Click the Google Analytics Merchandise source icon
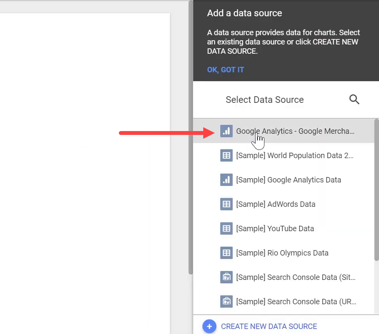 [x=226, y=131]
